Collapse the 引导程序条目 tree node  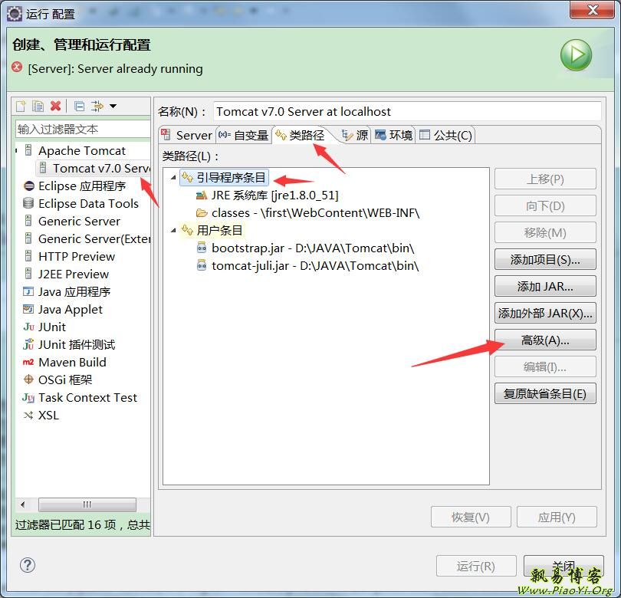point(173,177)
